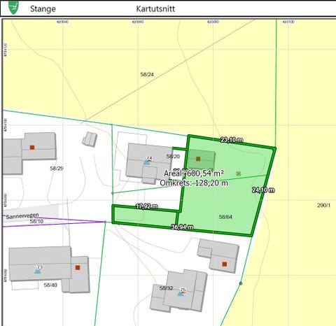Click the brown square marker inside the green parcel
Image resolution: width=336 pixels, height=326 pixels.
coord(198,159)
